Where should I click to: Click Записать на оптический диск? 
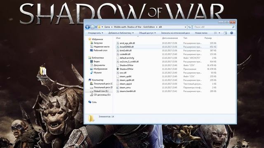click(x=175, y=33)
